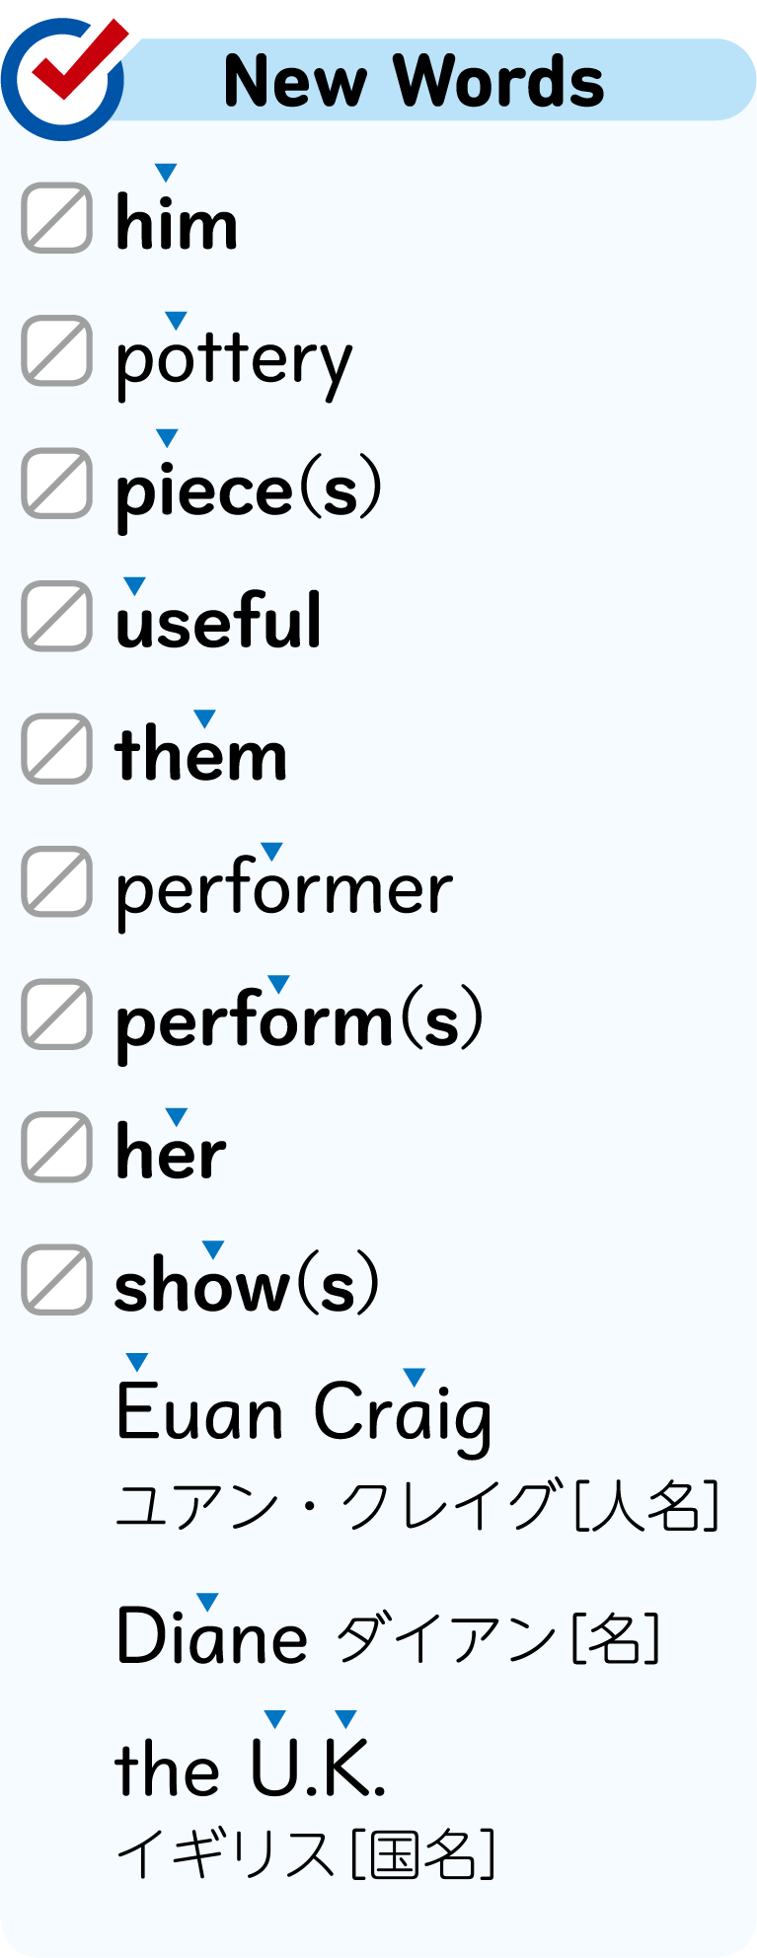The image size is (757, 1958).
Task: Click the New Words header title
Action: [414, 81]
